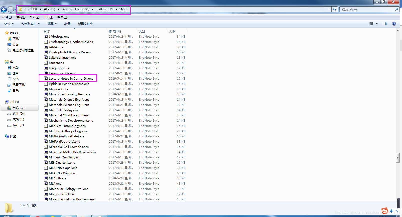Toggle the preview pane icon
Screen dimensions: 402x217
(x=385, y=24)
